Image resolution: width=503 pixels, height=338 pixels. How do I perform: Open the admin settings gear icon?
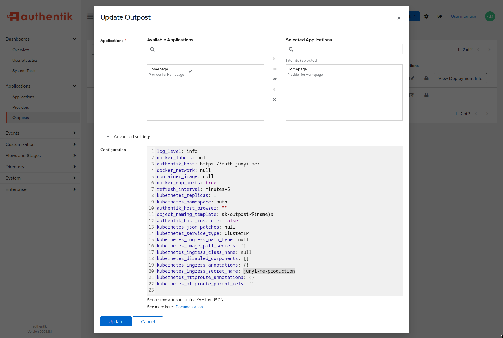click(426, 16)
